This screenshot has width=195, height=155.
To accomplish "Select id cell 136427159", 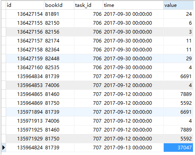I will coord(25,59).
